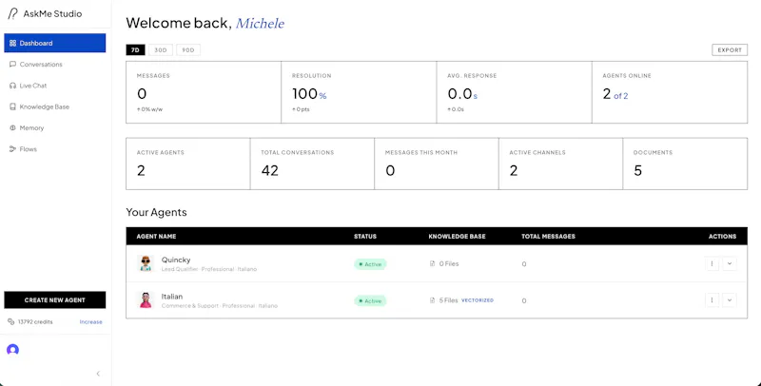Open Memory in the sidebar
The height and width of the screenshot is (386, 761).
[x=55, y=128]
